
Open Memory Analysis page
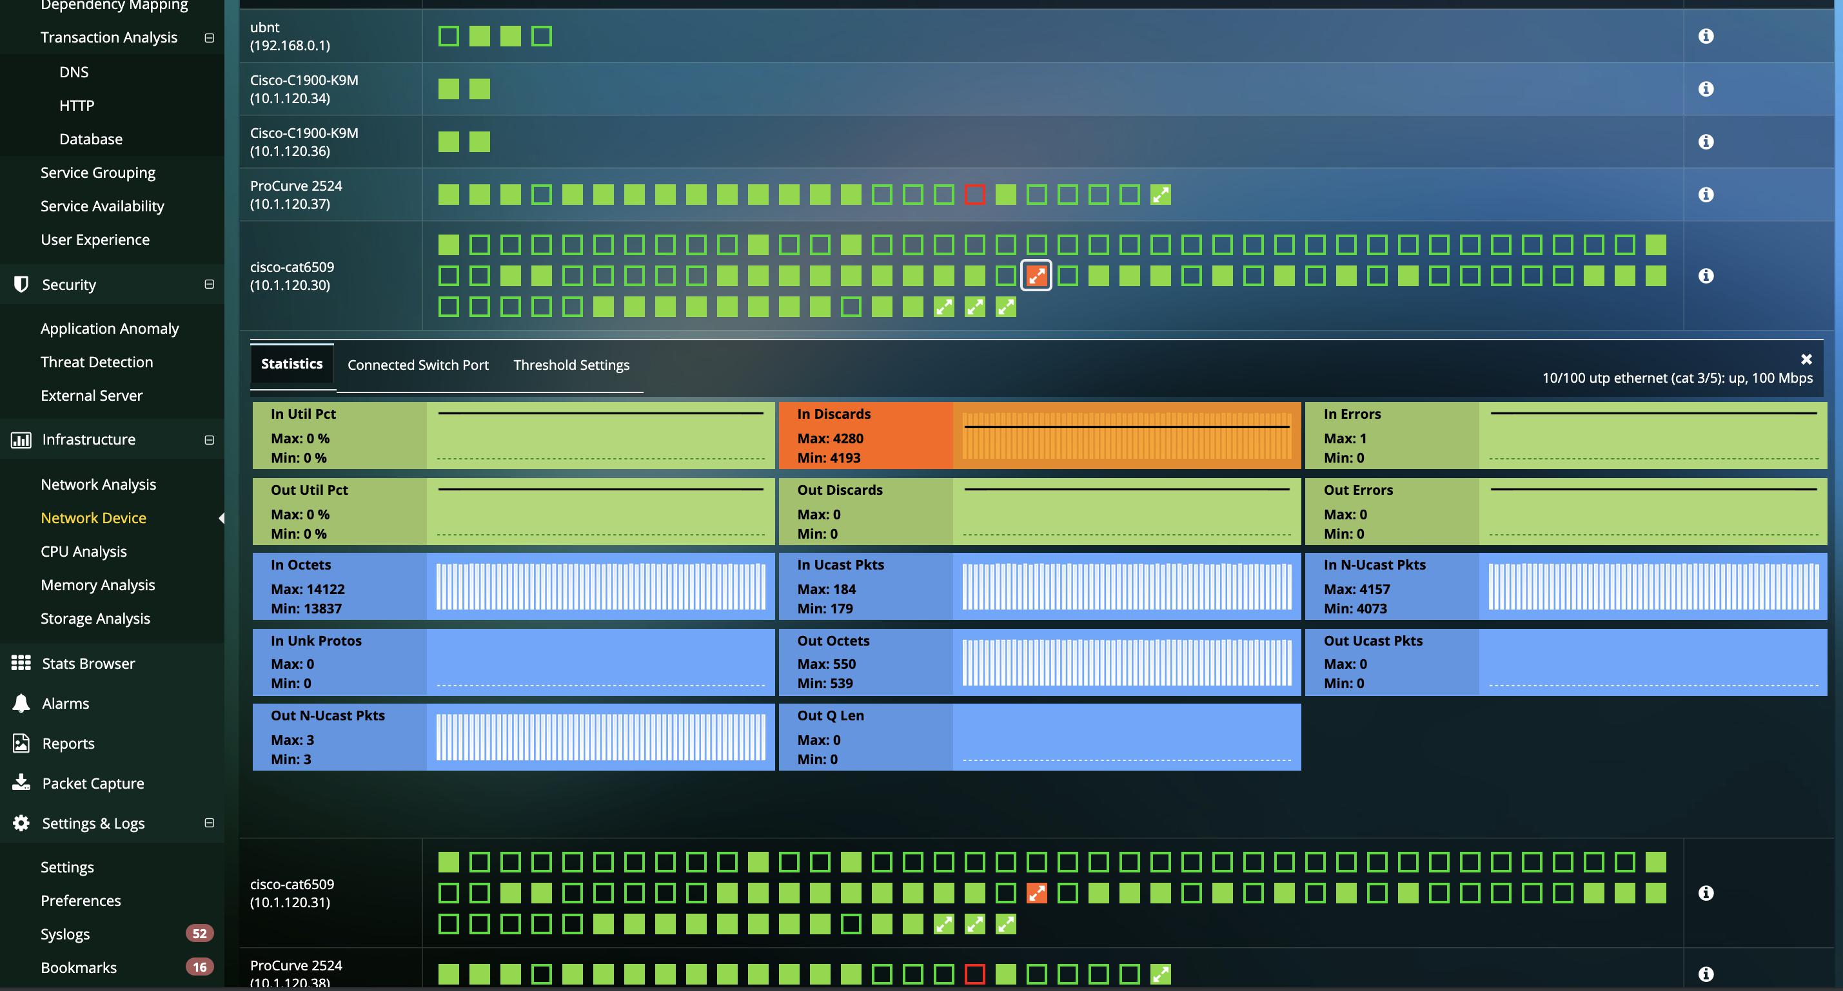pyautogui.click(x=97, y=585)
